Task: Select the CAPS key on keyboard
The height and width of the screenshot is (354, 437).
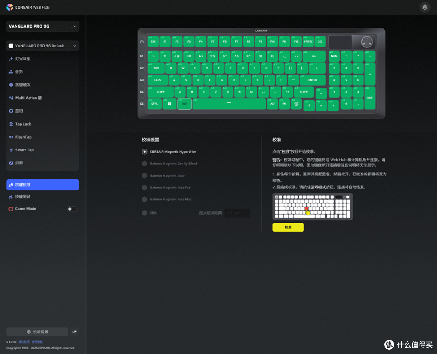Action: (157, 80)
